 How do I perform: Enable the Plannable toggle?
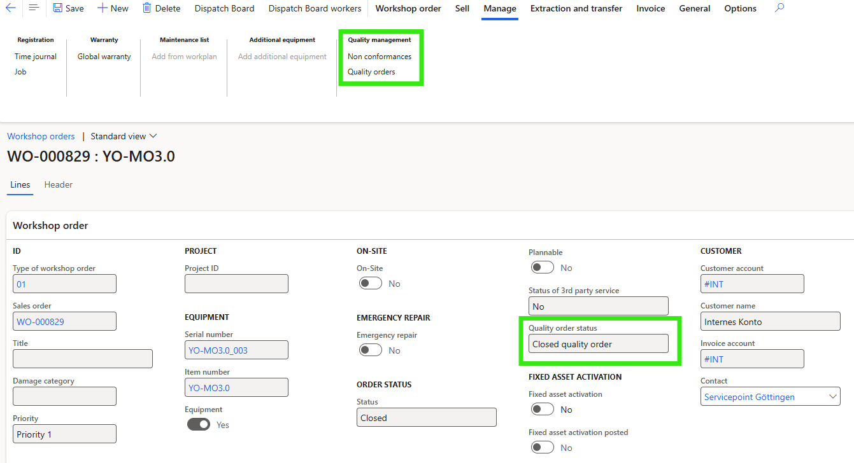pos(542,267)
